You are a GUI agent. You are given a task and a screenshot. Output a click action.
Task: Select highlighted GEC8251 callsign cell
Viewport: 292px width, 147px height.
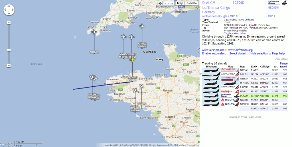coord(265,96)
